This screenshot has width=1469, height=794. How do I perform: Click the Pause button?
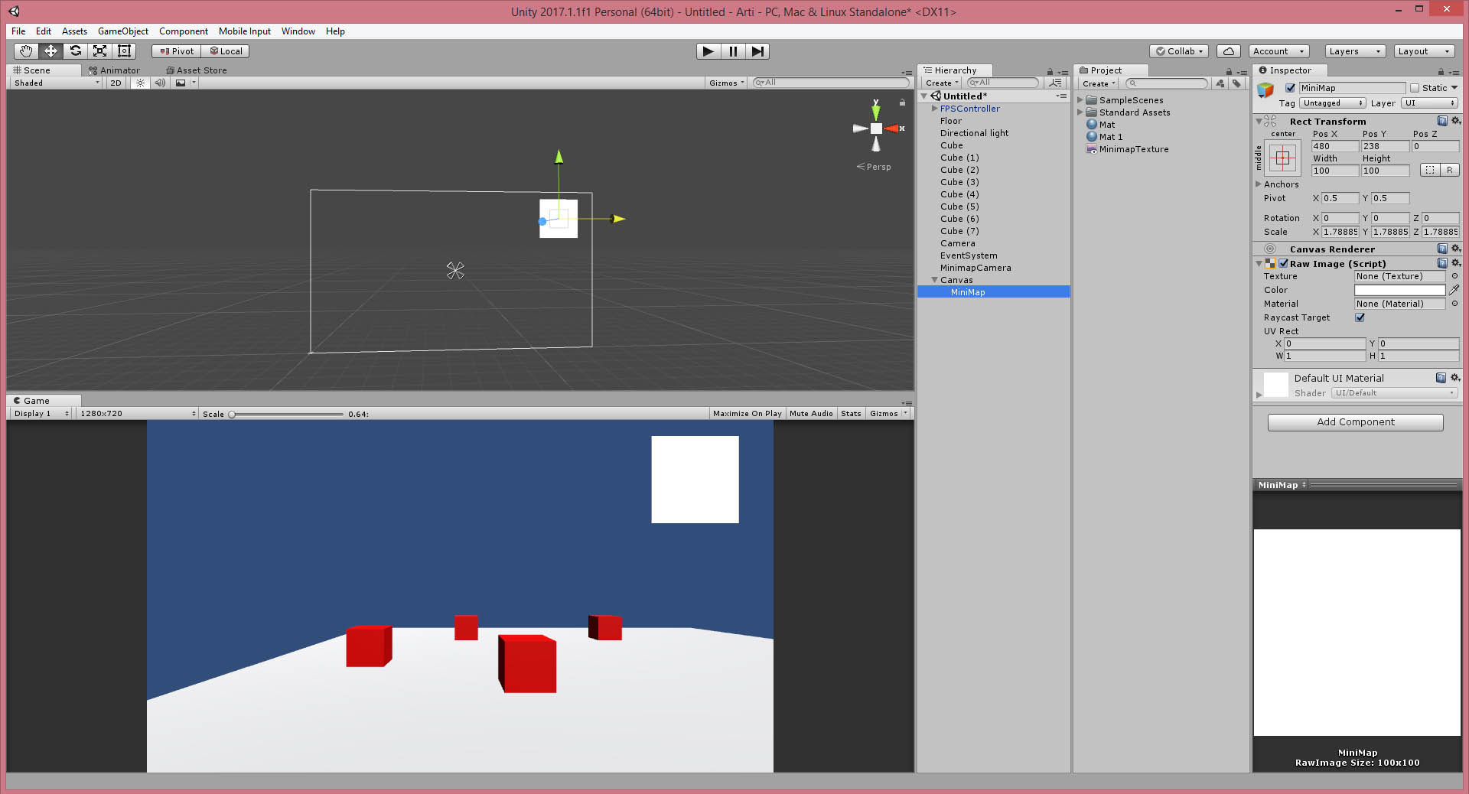[x=733, y=51]
